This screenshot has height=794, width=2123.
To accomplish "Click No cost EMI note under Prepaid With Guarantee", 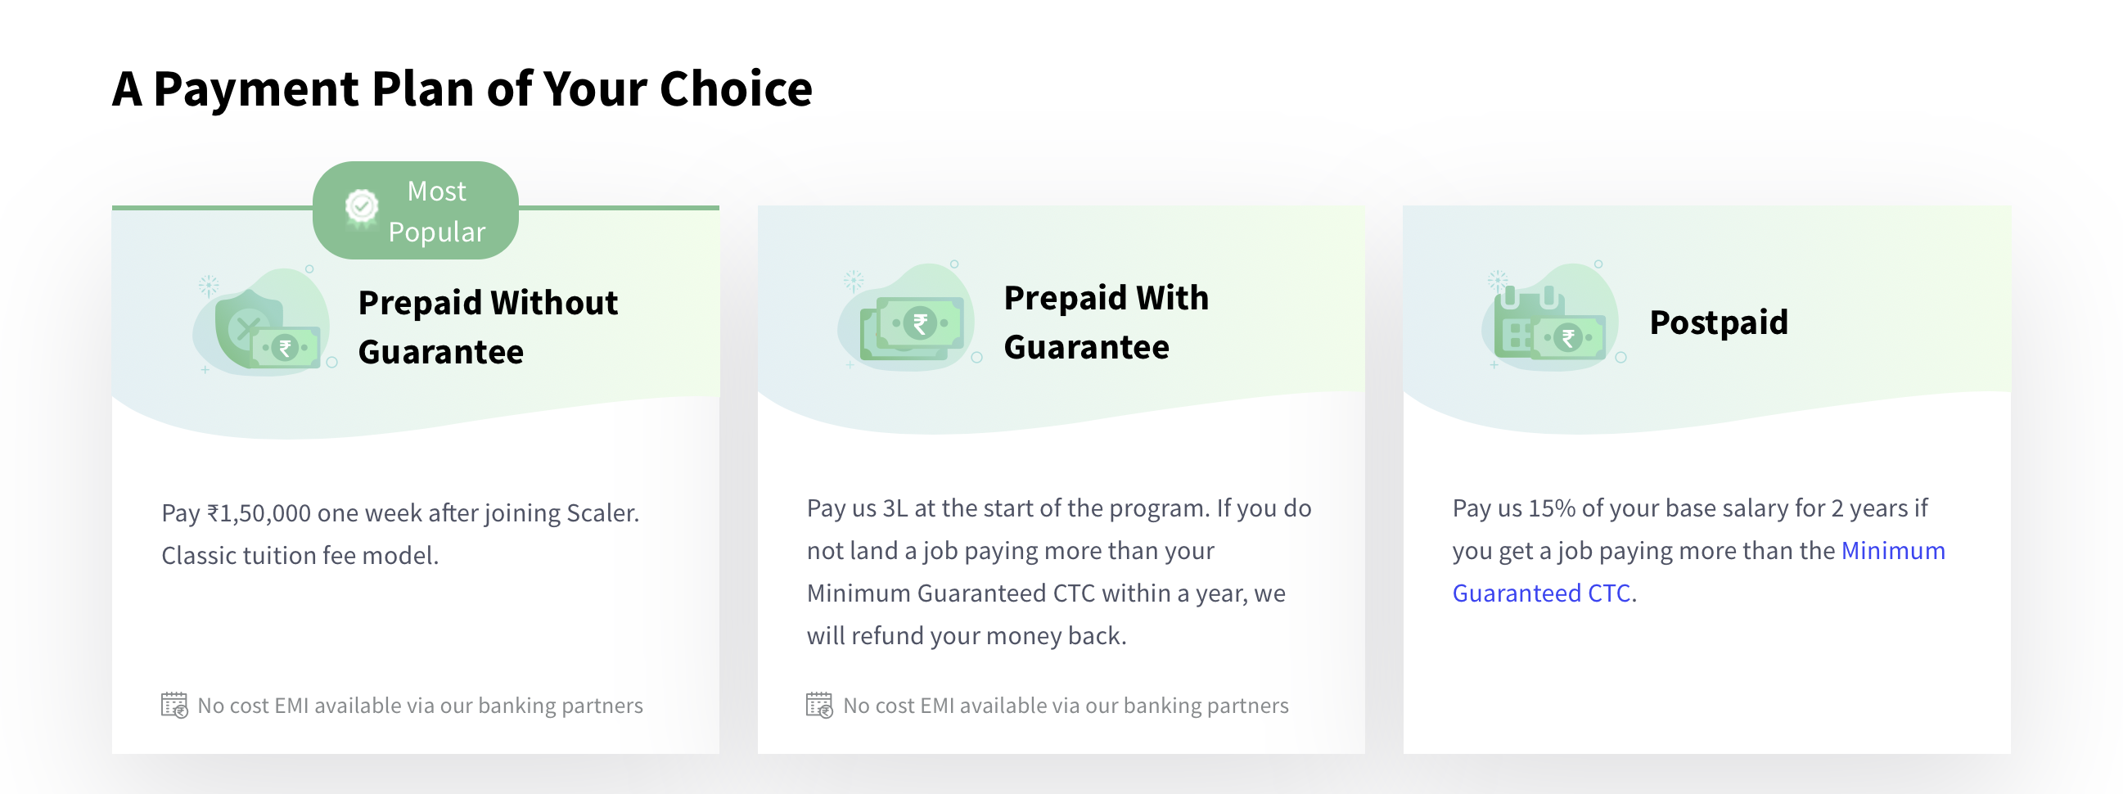I will 1065,706.
